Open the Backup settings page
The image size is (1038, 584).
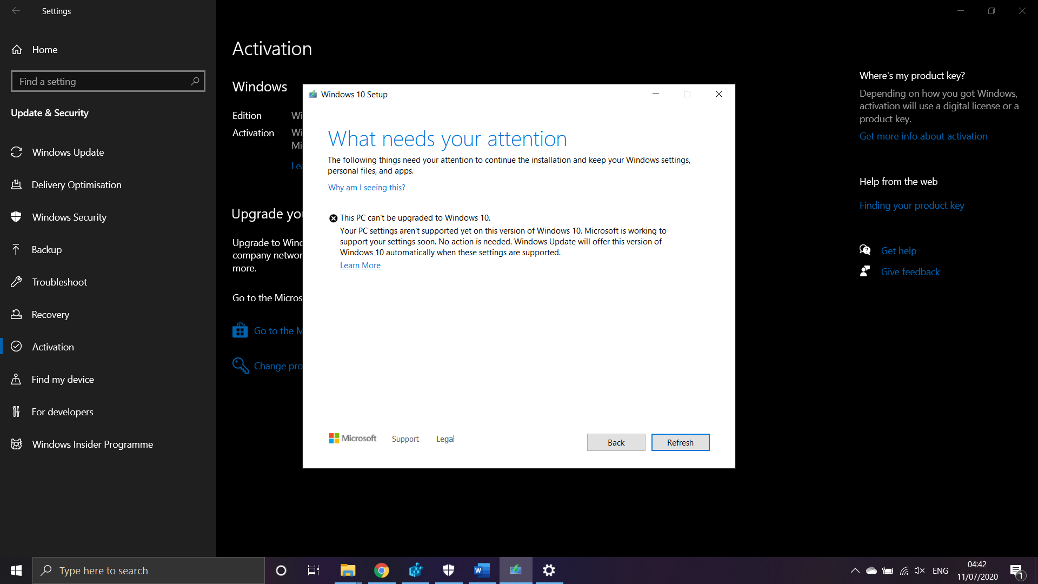click(46, 249)
